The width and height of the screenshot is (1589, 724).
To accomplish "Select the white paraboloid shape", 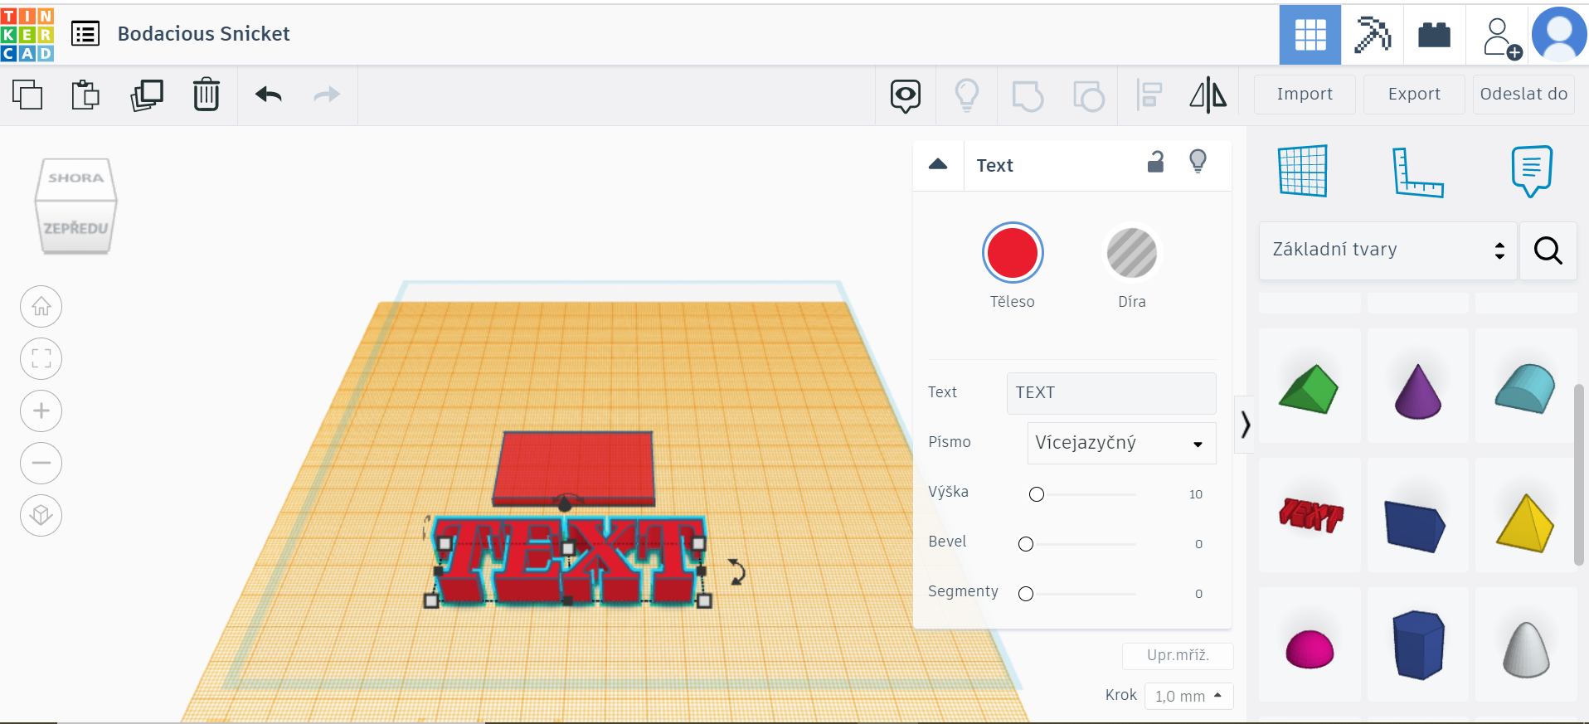I will click(1526, 649).
